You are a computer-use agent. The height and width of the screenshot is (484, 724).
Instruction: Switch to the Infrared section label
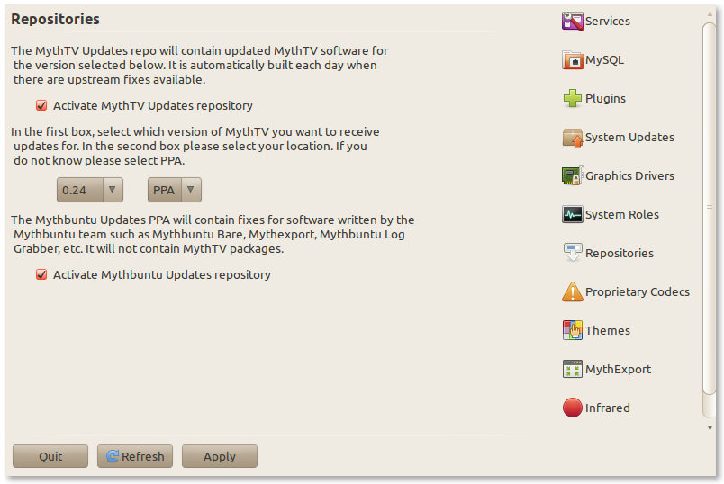[x=607, y=408]
